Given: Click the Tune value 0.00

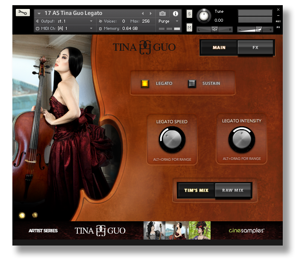Looking at the screenshot, I should [x=219, y=20].
